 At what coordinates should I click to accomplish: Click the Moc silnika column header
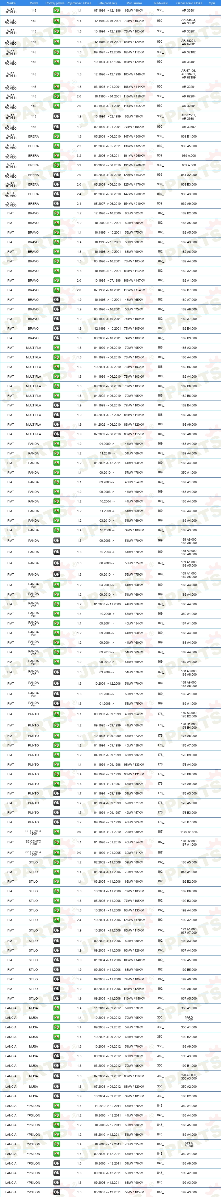(134, 3)
